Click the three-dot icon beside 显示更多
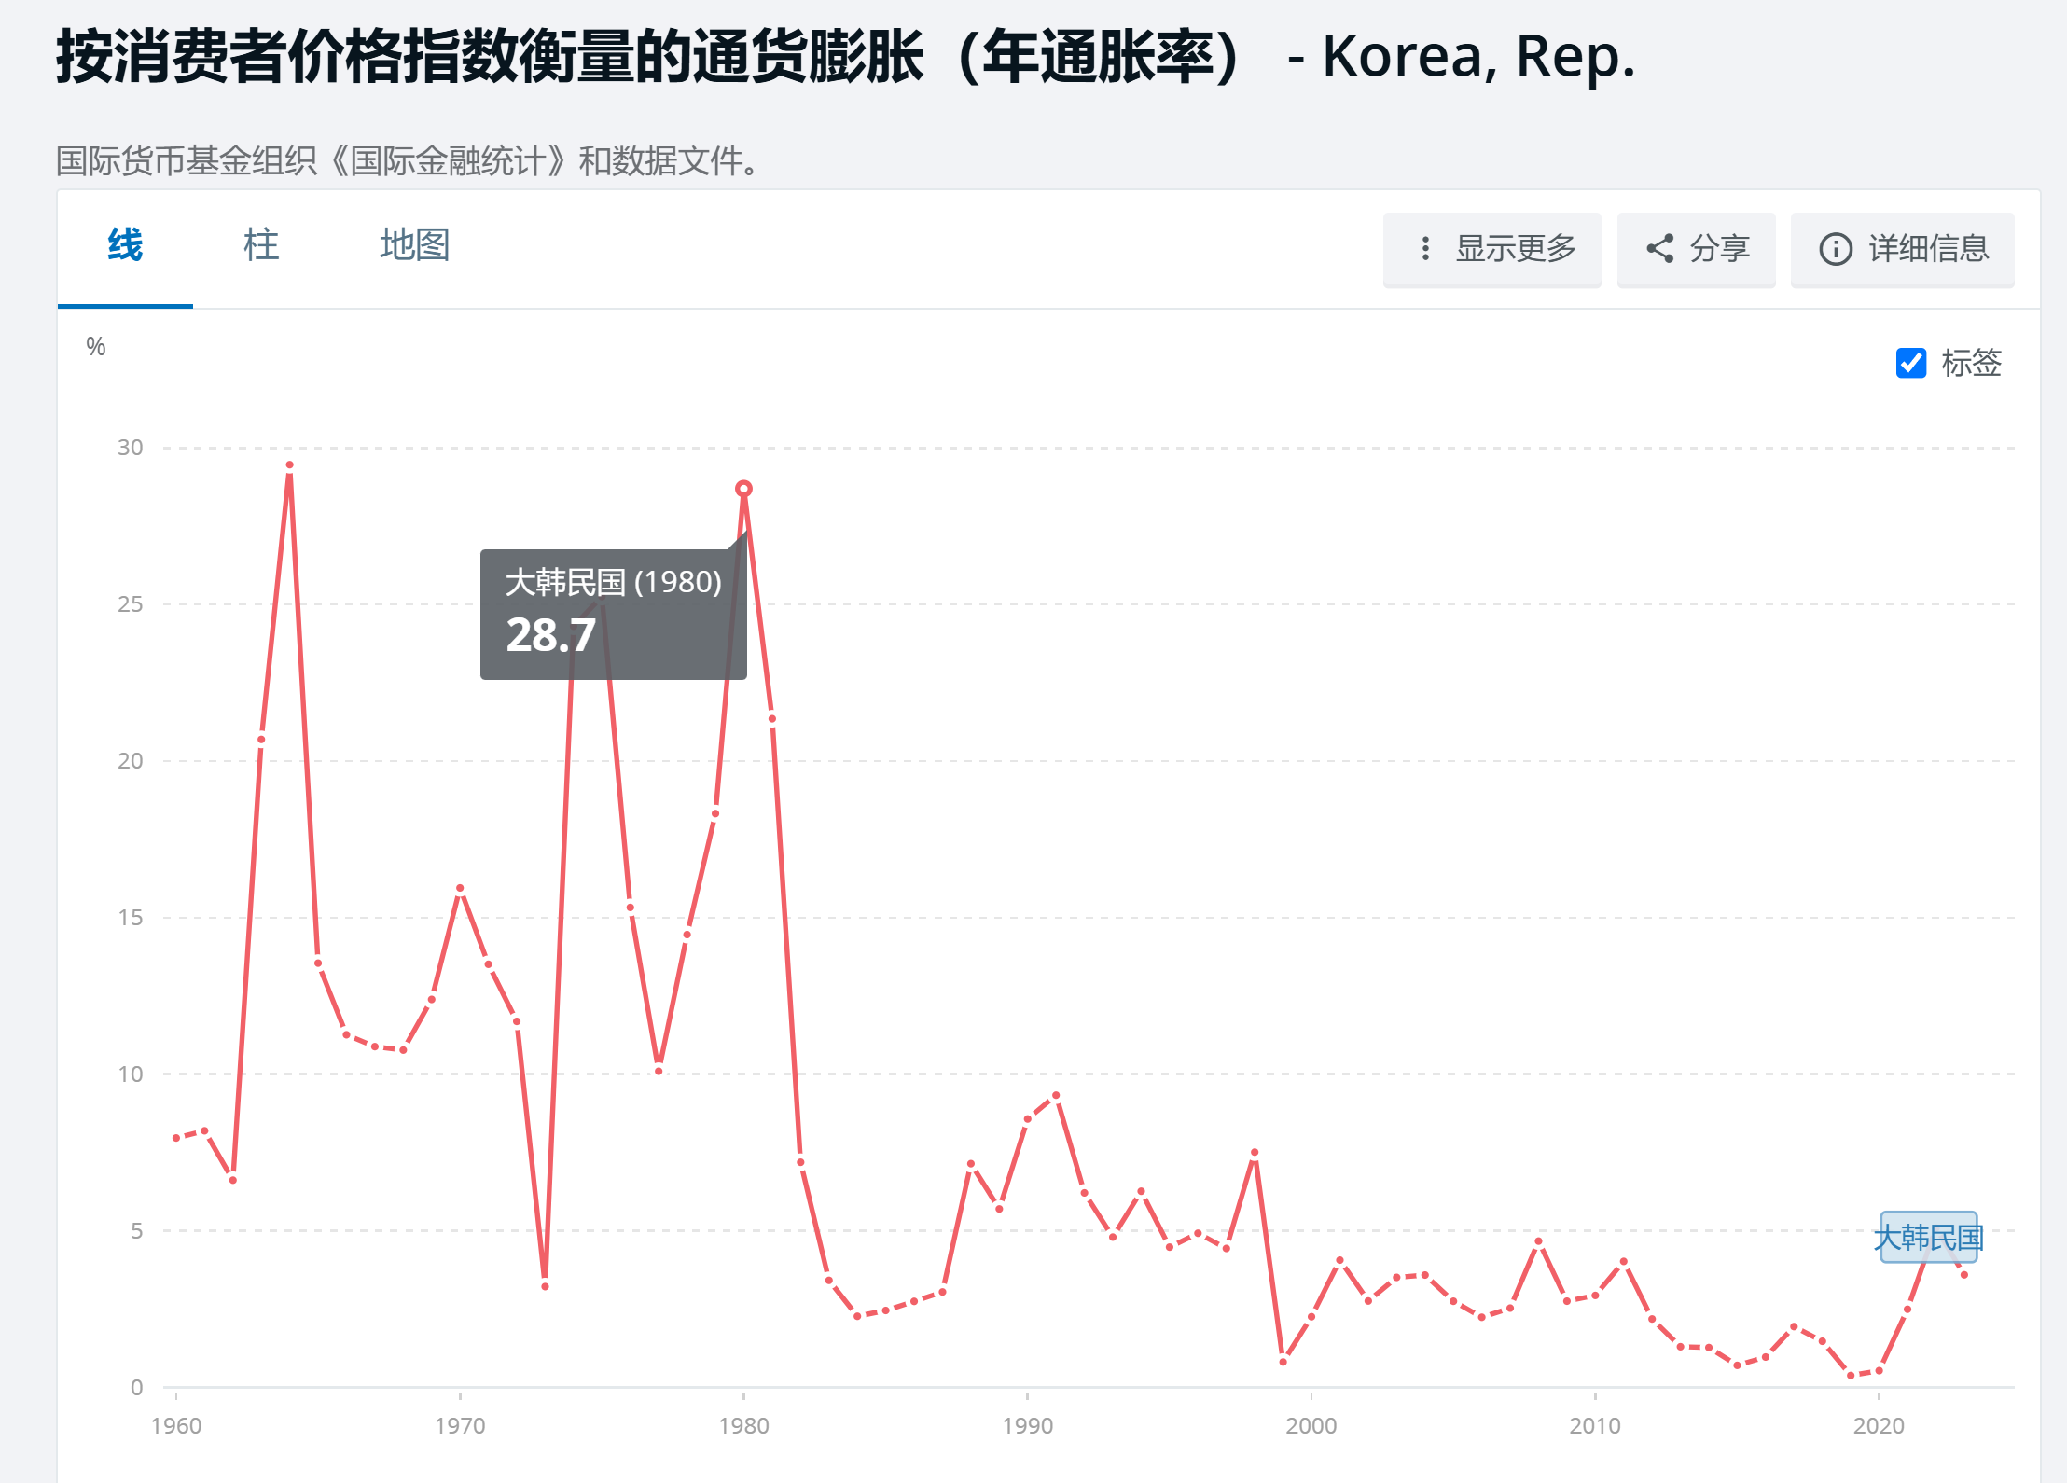 [x=1425, y=249]
